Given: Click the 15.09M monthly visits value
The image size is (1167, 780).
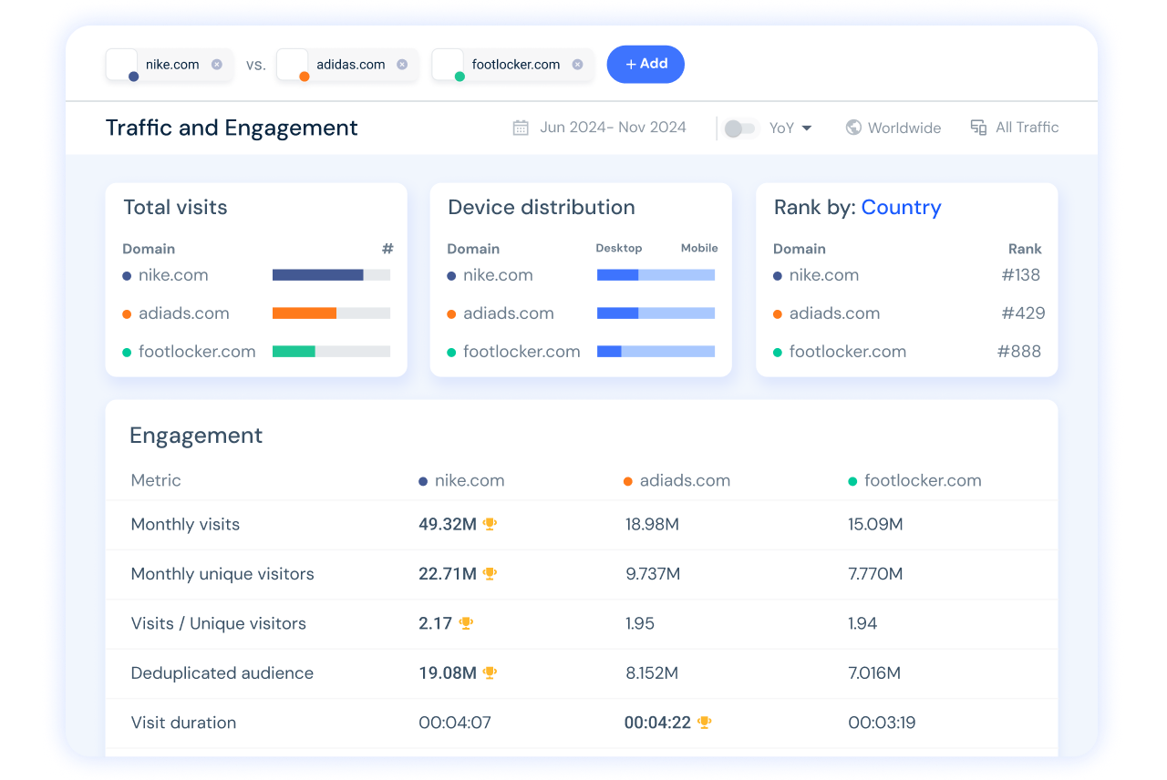Looking at the screenshot, I should [875, 524].
